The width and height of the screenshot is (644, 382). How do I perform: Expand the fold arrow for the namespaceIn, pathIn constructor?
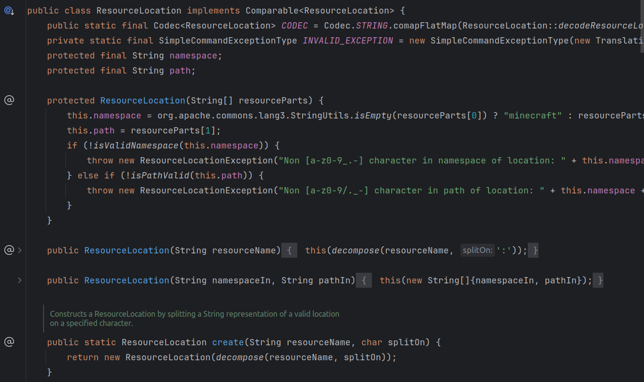click(20, 280)
